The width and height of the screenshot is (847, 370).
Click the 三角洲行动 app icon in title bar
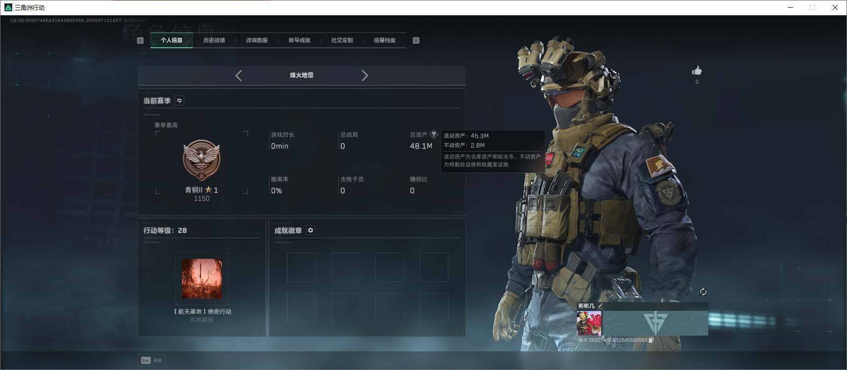click(8, 7)
